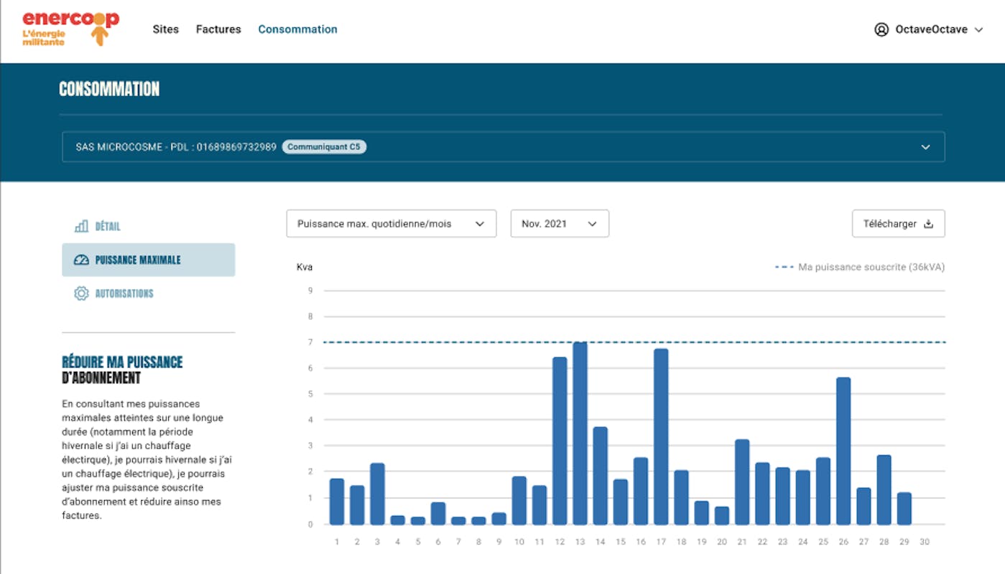The image size is (1005, 574).
Task: Click the bar for day 28
Action: click(884, 489)
